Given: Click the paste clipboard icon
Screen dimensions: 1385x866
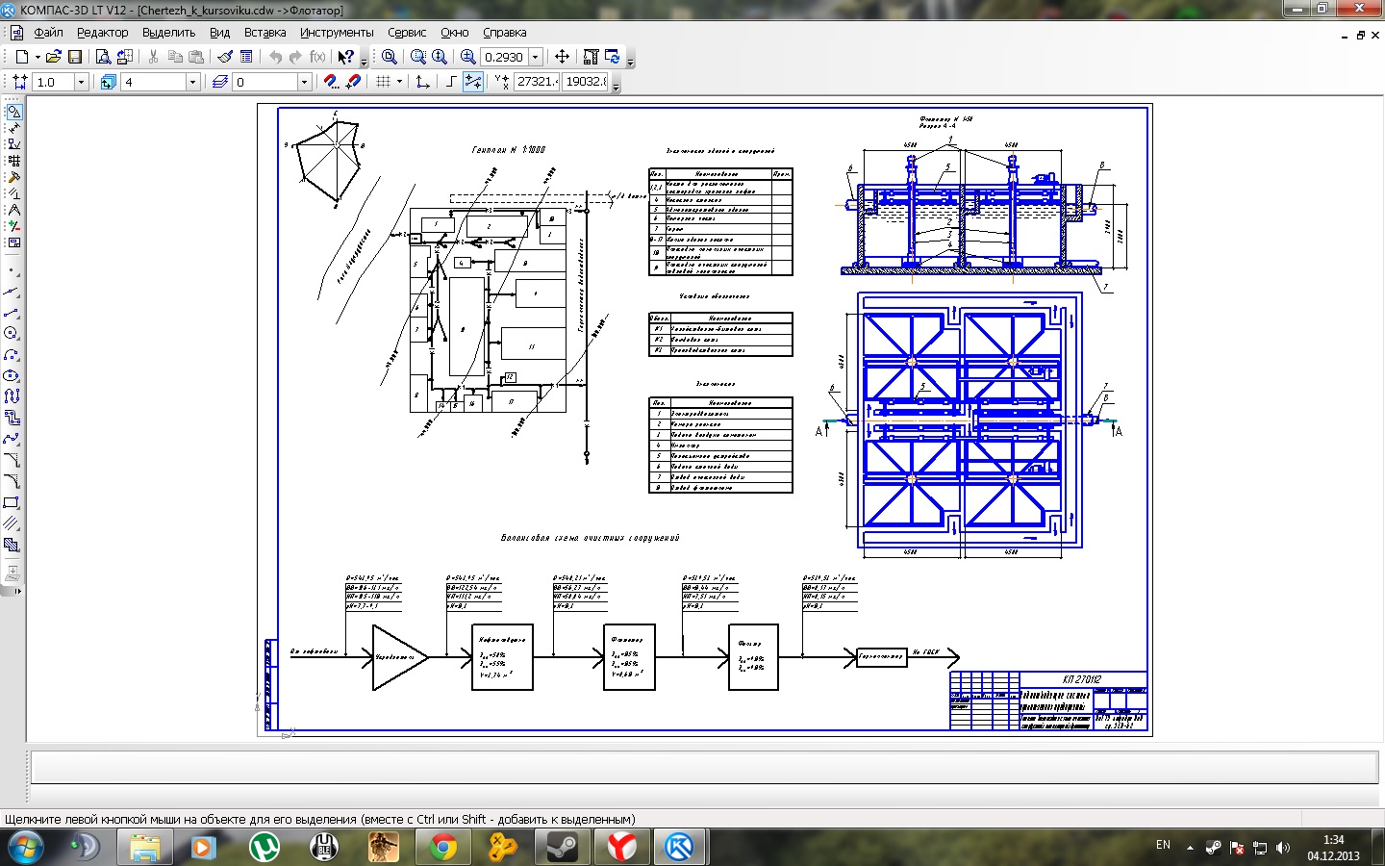Looking at the screenshot, I should pos(196,57).
